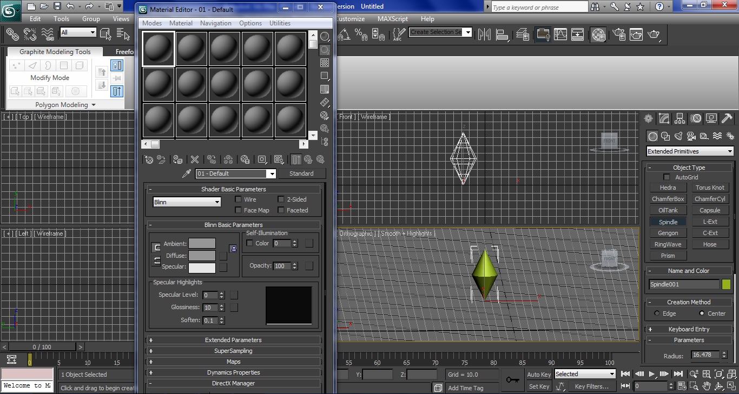The width and height of the screenshot is (739, 394).
Task: Play the animation
Action: pos(651,374)
